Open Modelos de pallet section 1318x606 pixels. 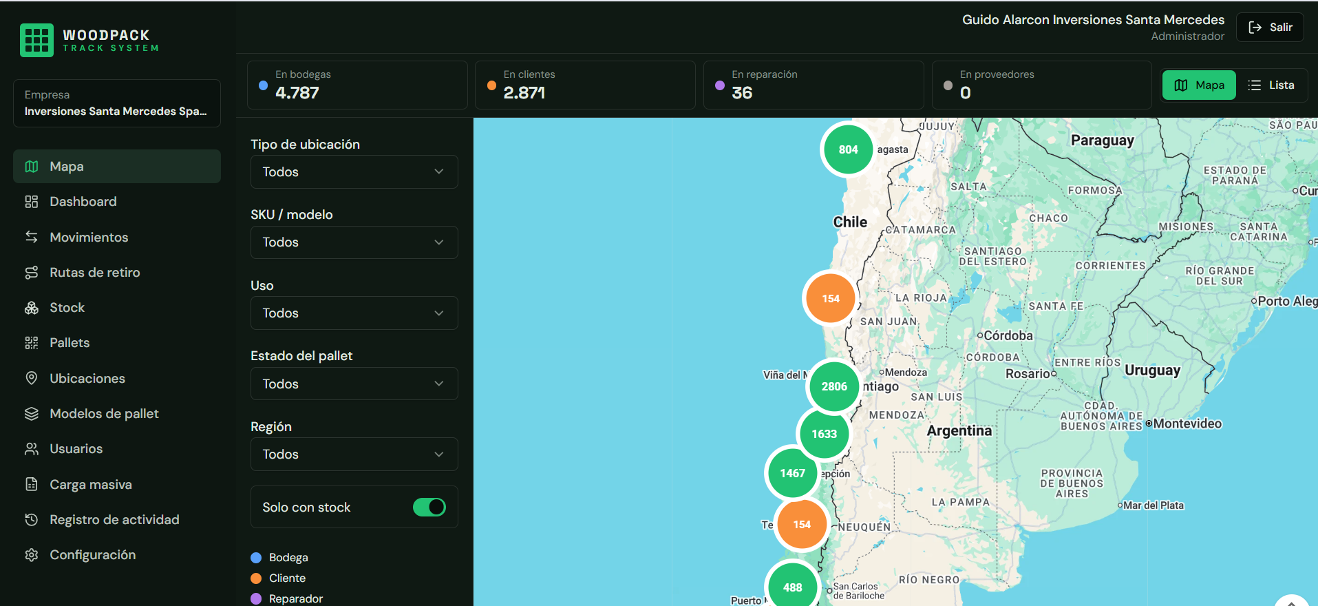tap(117, 414)
